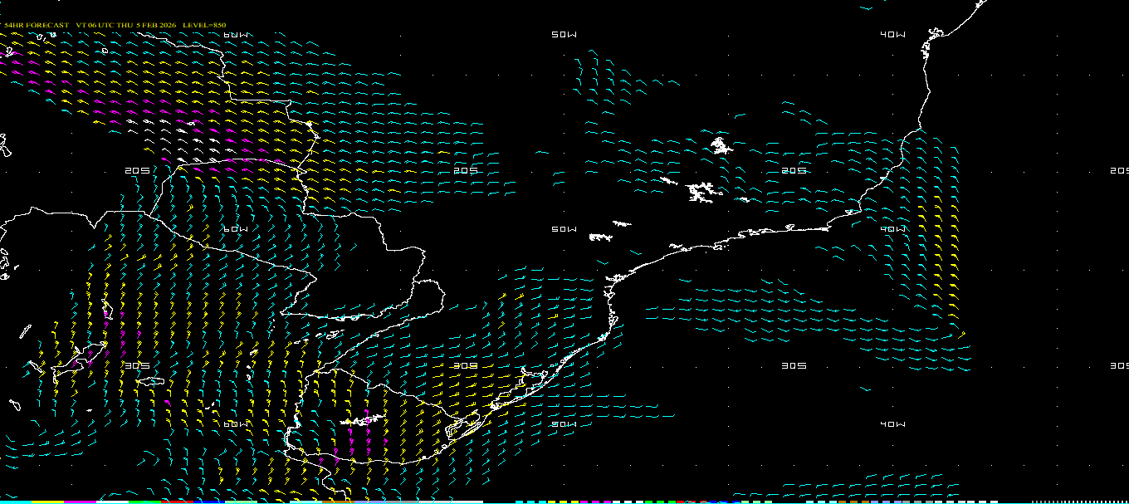
Task: Click the uppermost 40W longitude label
Action: tap(892, 35)
